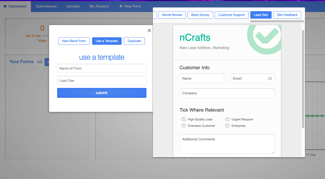325x179 pixels.
Task: View the Site Feedback template
Action: (287, 15)
